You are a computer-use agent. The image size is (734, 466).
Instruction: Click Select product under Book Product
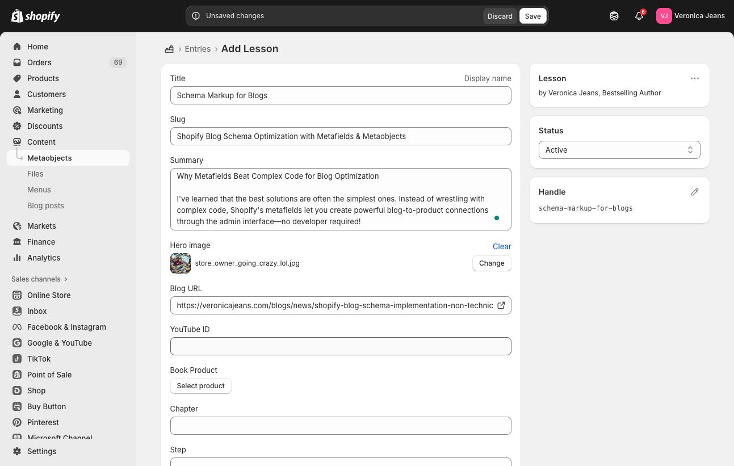(x=201, y=386)
